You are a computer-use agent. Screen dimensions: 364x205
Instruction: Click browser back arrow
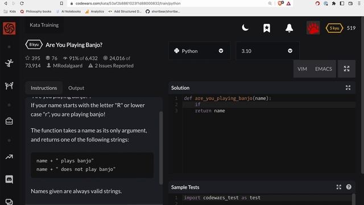pos(6,3)
